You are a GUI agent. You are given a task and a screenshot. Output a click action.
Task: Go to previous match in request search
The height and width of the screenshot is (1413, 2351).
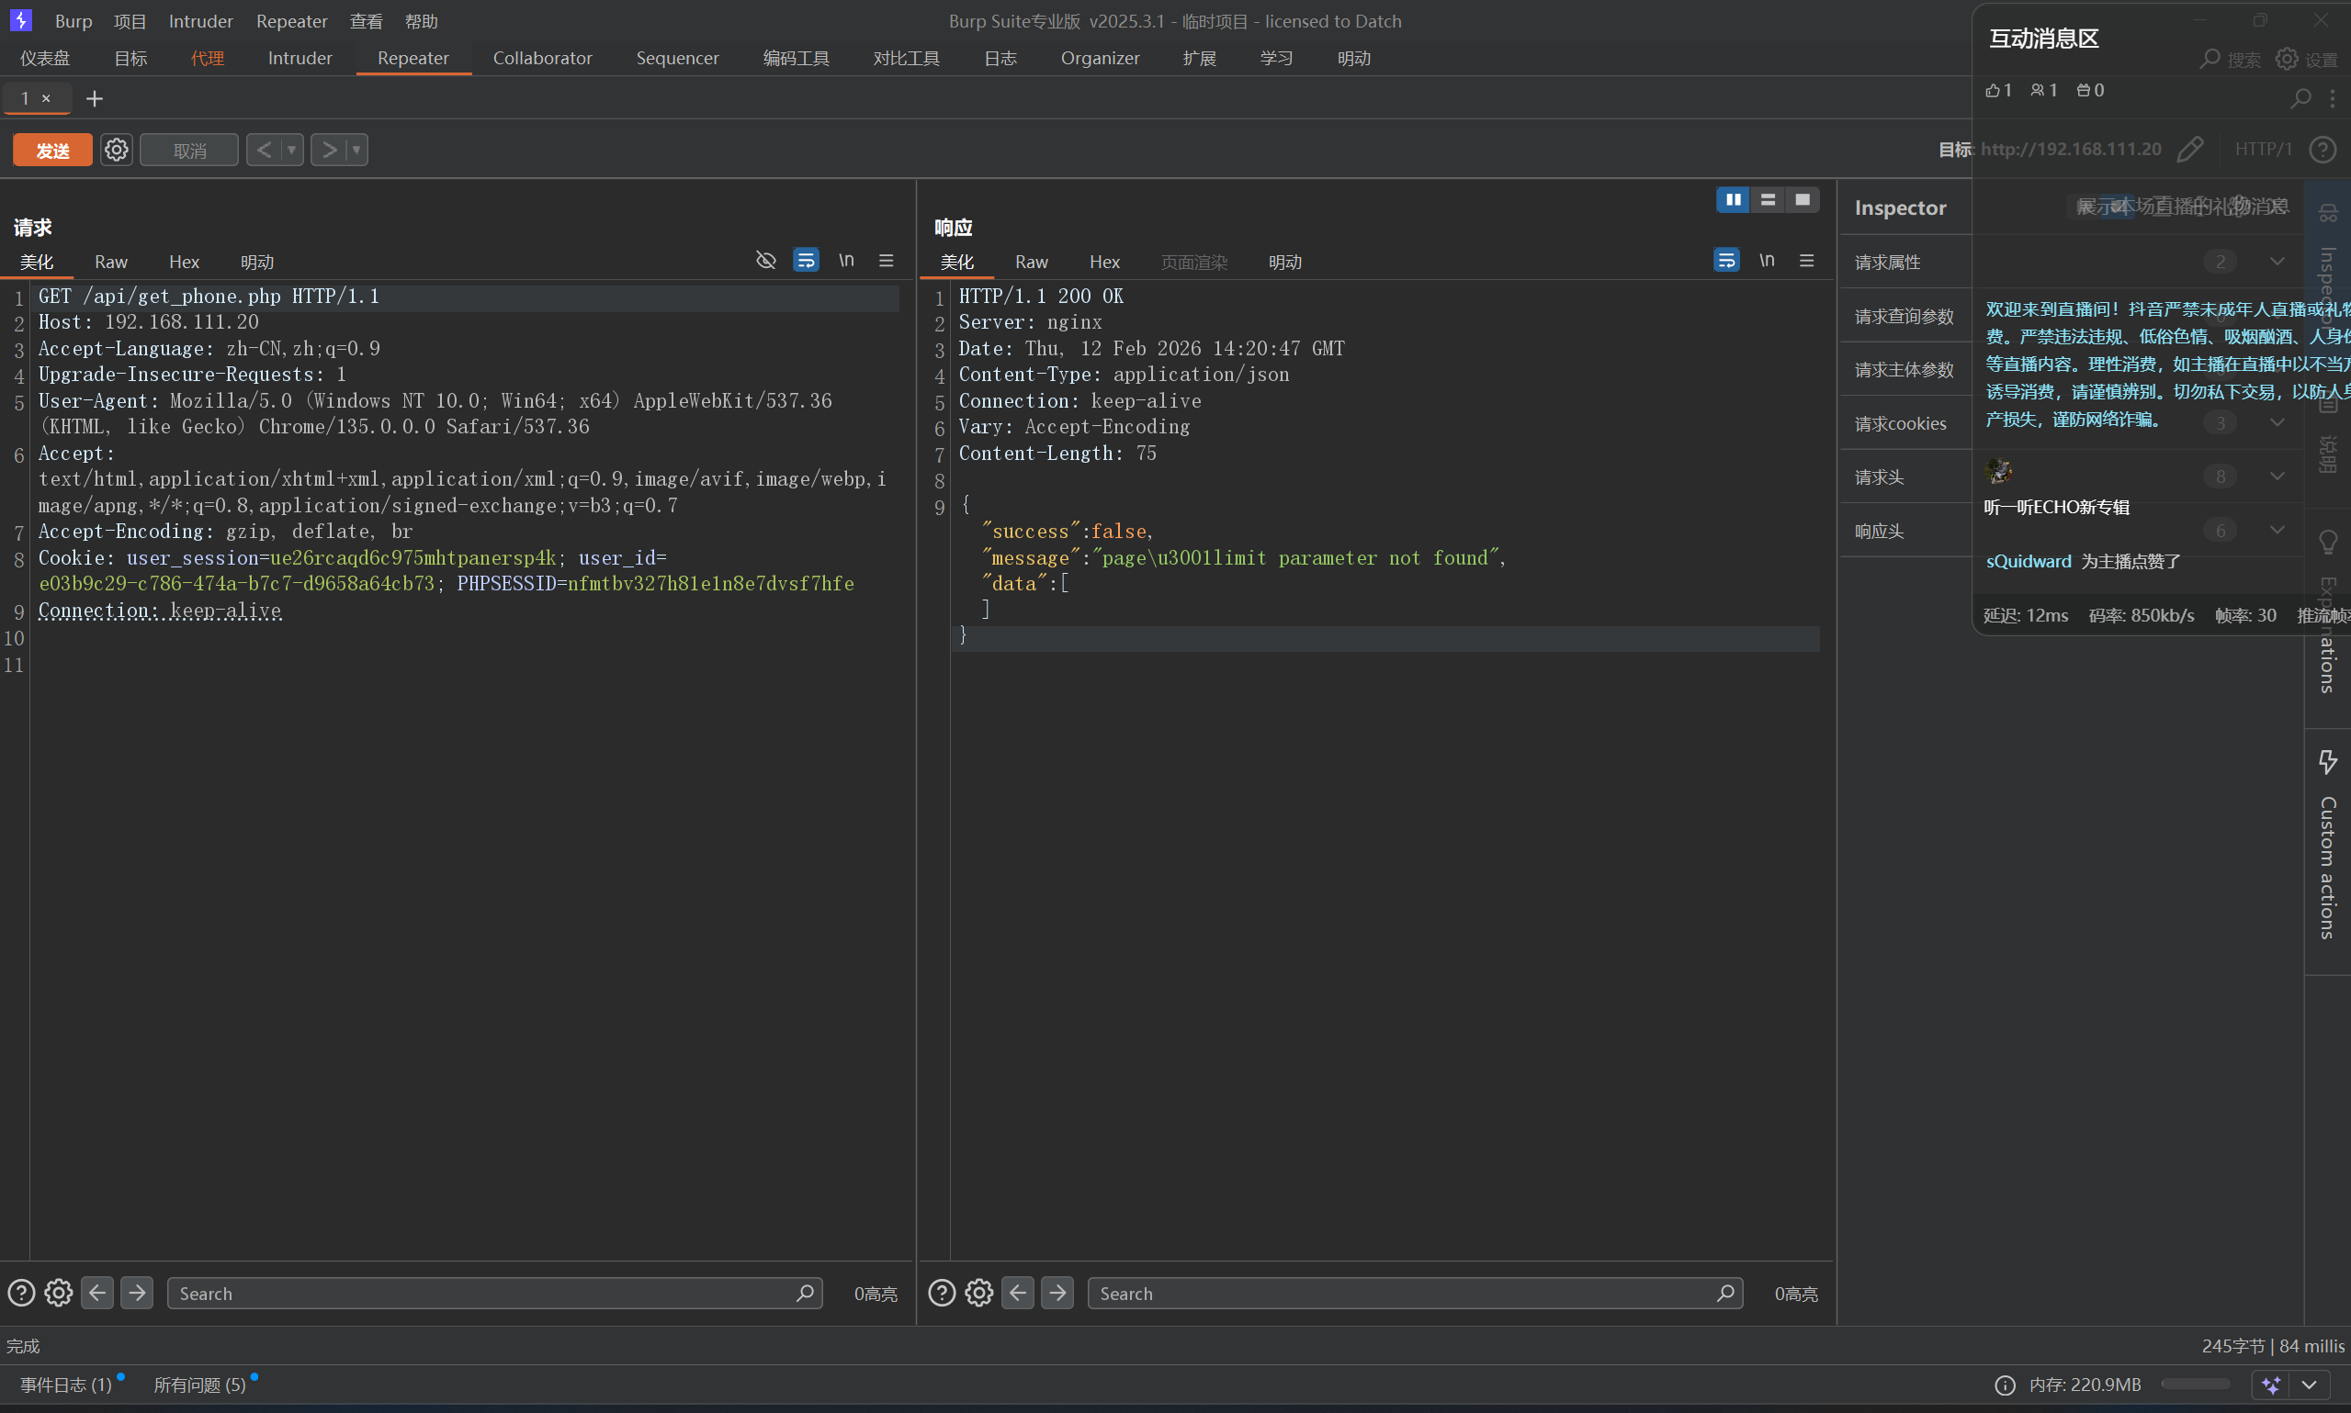click(97, 1292)
